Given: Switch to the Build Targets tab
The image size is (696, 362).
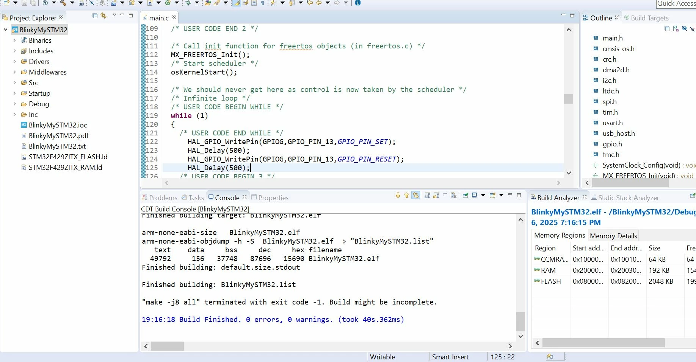Looking at the screenshot, I should click(646, 18).
